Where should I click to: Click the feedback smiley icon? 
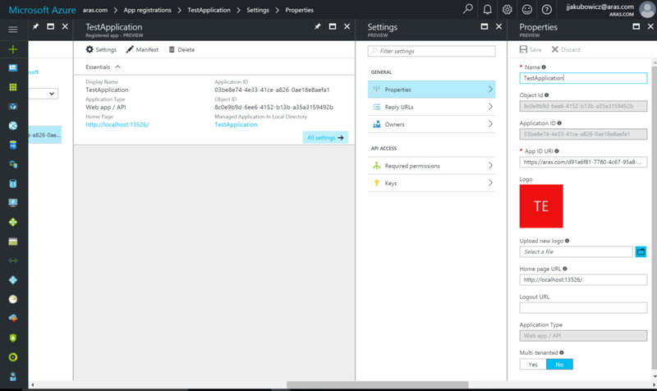527,10
